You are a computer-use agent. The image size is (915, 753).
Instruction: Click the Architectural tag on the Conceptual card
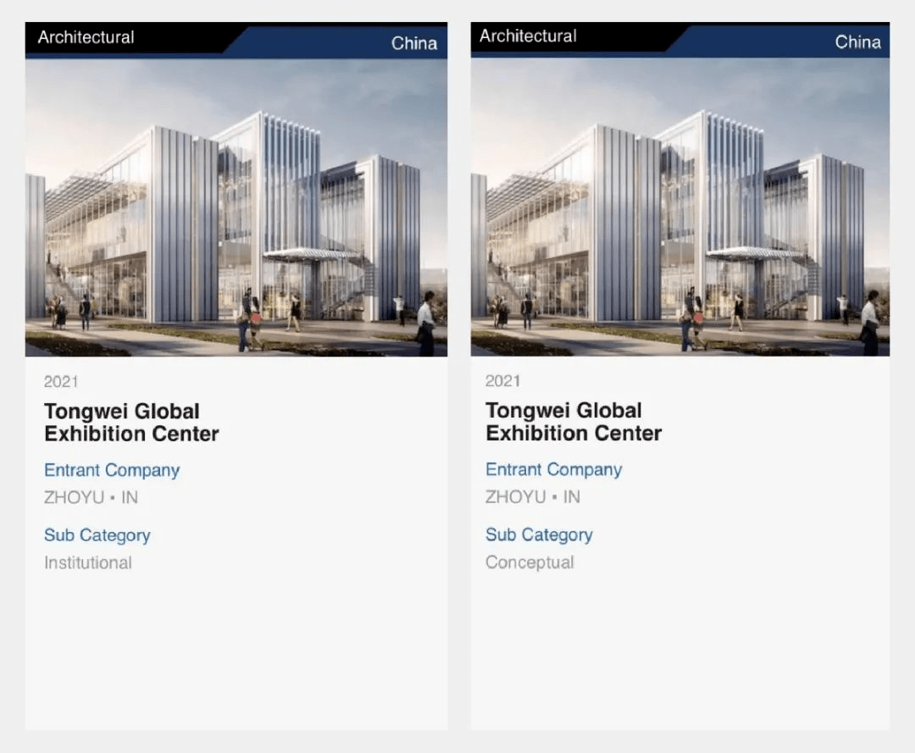[527, 36]
